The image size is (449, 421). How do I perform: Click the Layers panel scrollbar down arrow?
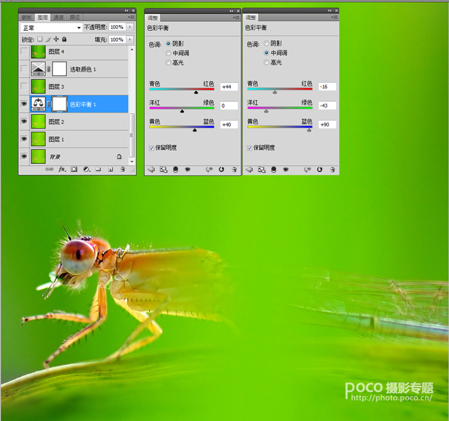tap(131, 161)
